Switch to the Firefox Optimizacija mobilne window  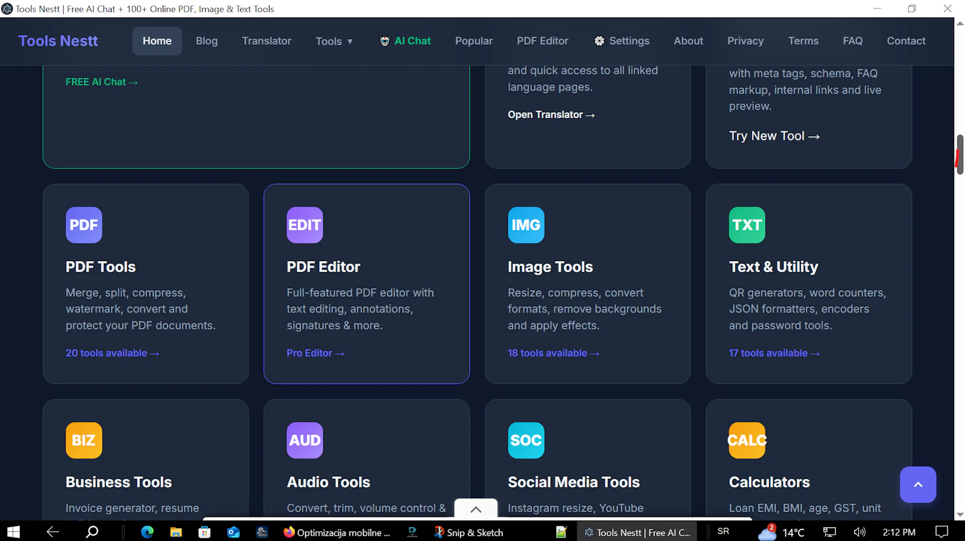pyautogui.click(x=337, y=532)
